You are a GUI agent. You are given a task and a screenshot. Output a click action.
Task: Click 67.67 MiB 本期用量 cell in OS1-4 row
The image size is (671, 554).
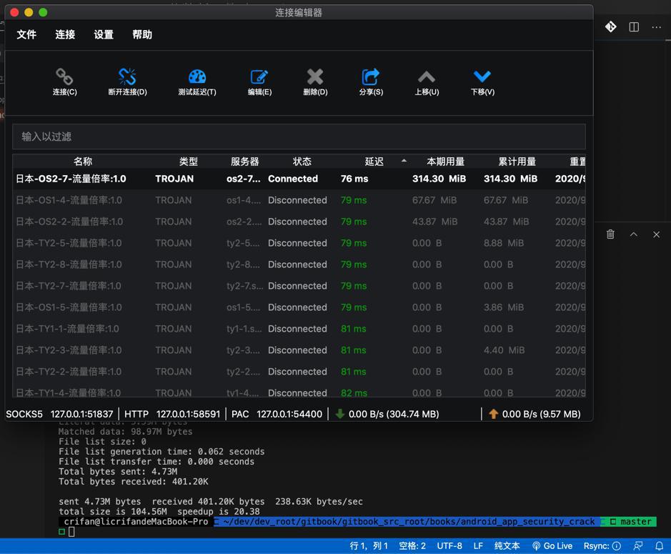pyautogui.click(x=434, y=200)
